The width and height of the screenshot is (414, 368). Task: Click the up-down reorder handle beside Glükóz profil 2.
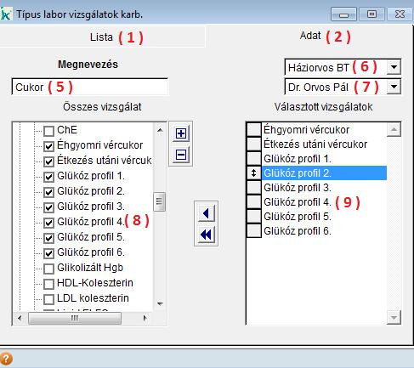[253, 173]
